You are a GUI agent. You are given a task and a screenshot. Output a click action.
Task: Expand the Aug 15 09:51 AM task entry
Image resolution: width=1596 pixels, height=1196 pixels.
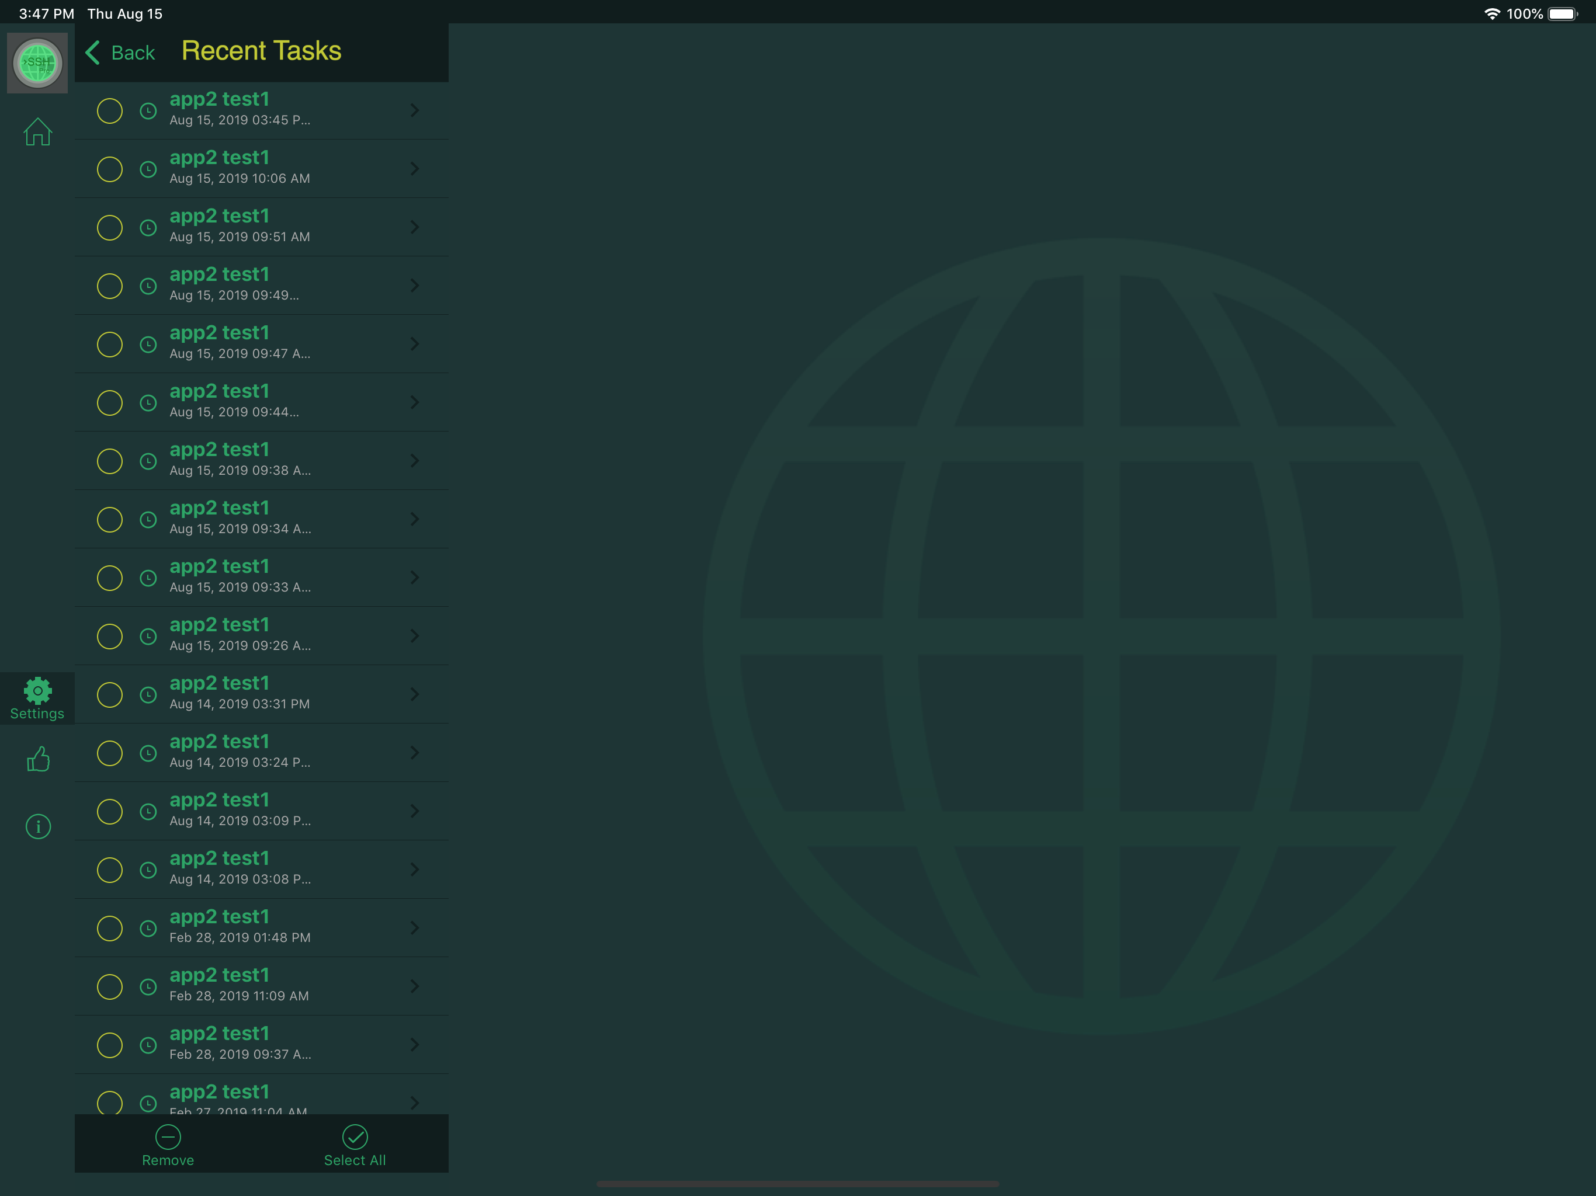coord(415,227)
